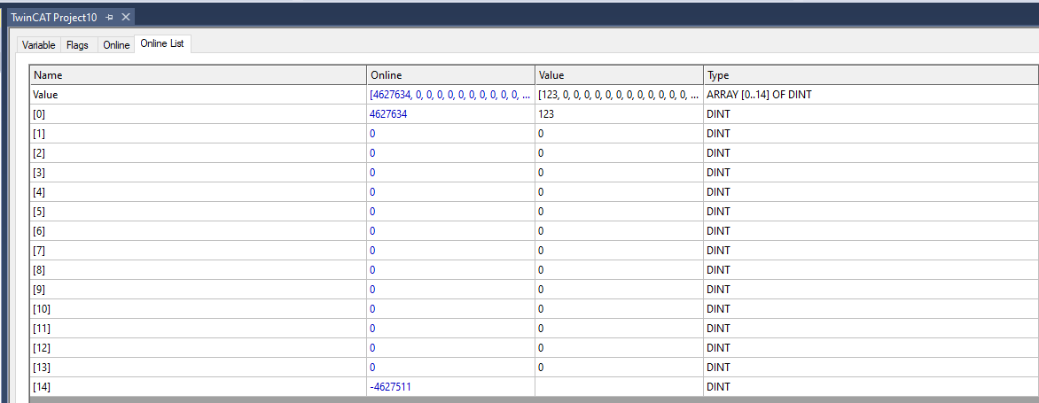Click the DINT type cell of row [0]
This screenshot has width=1039, height=403.
coord(871,114)
